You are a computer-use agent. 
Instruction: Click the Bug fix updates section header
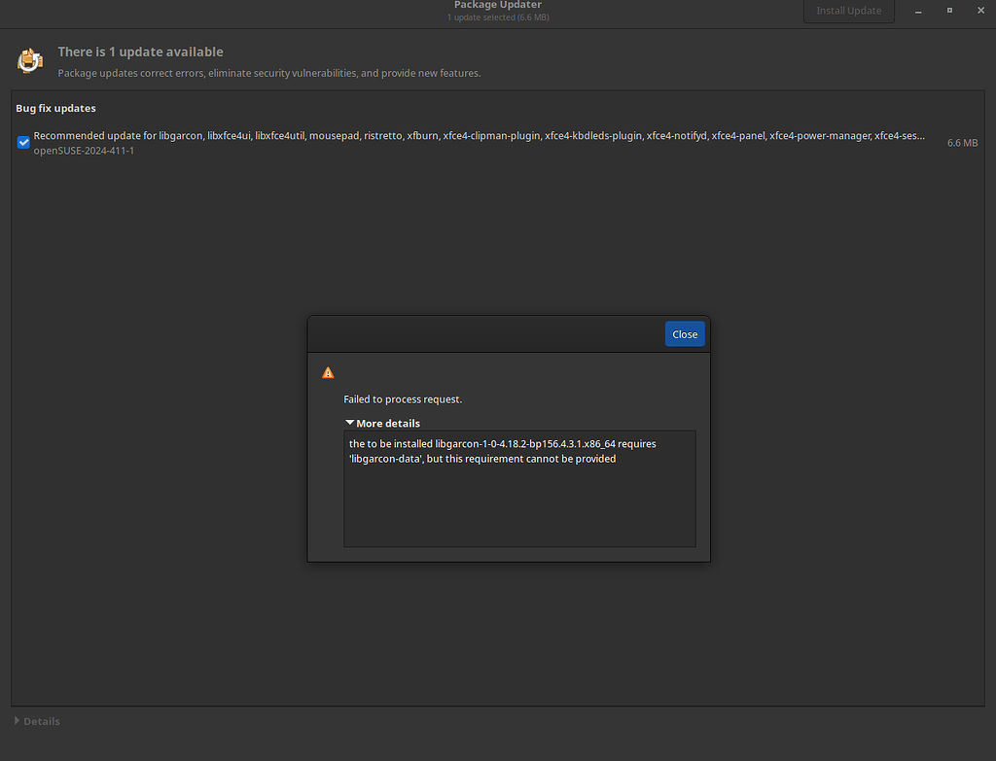click(x=55, y=108)
